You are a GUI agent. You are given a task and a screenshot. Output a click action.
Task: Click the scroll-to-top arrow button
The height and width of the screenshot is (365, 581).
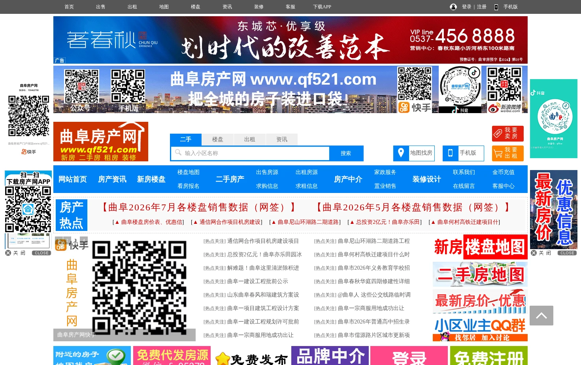[541, 316]
